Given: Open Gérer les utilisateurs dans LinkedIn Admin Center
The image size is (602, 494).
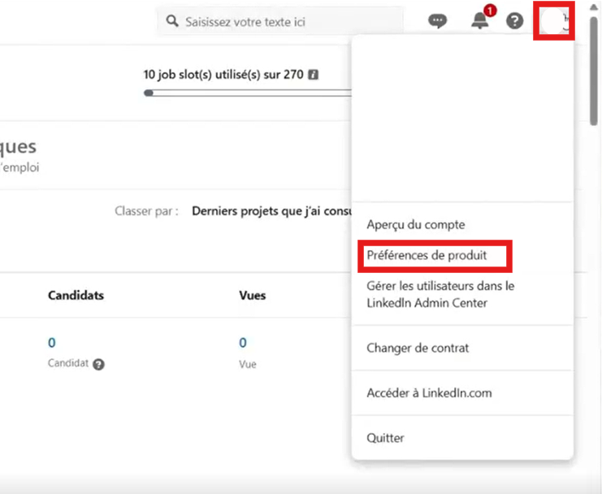Looking at the screenshot, I should (x=440, y=294).
